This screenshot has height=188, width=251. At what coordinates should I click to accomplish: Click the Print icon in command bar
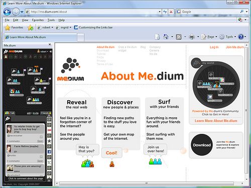click(x=192, y=37)
